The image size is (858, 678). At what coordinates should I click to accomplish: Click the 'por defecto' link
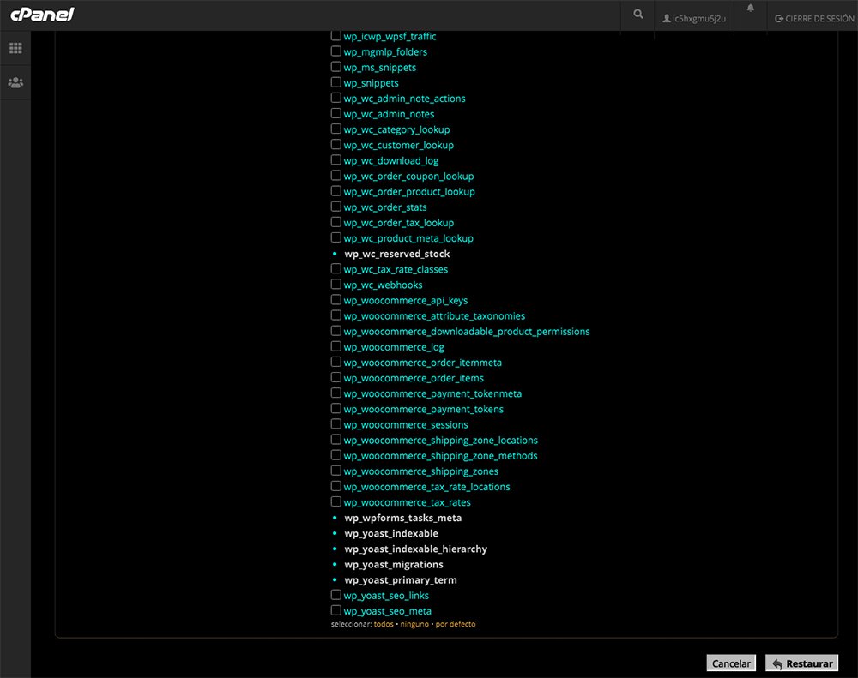click(x=456, y=624)
